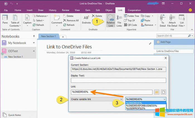The image size is (195, 118).
Task: Add a new section with plus tab
Action: [63, 37]
